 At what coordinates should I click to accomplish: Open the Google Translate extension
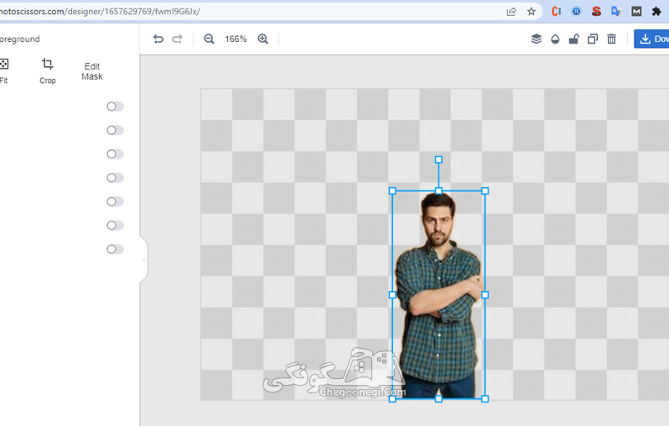click(616, 12)
